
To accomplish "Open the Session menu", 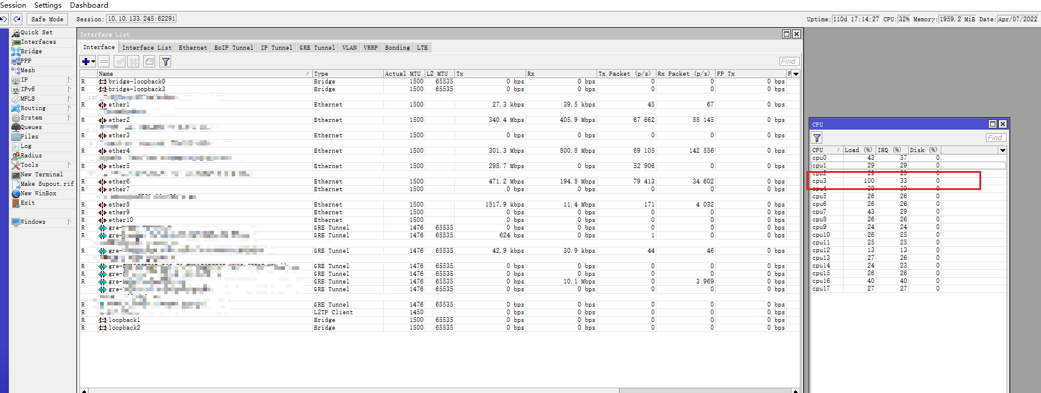I will [13, 5].
